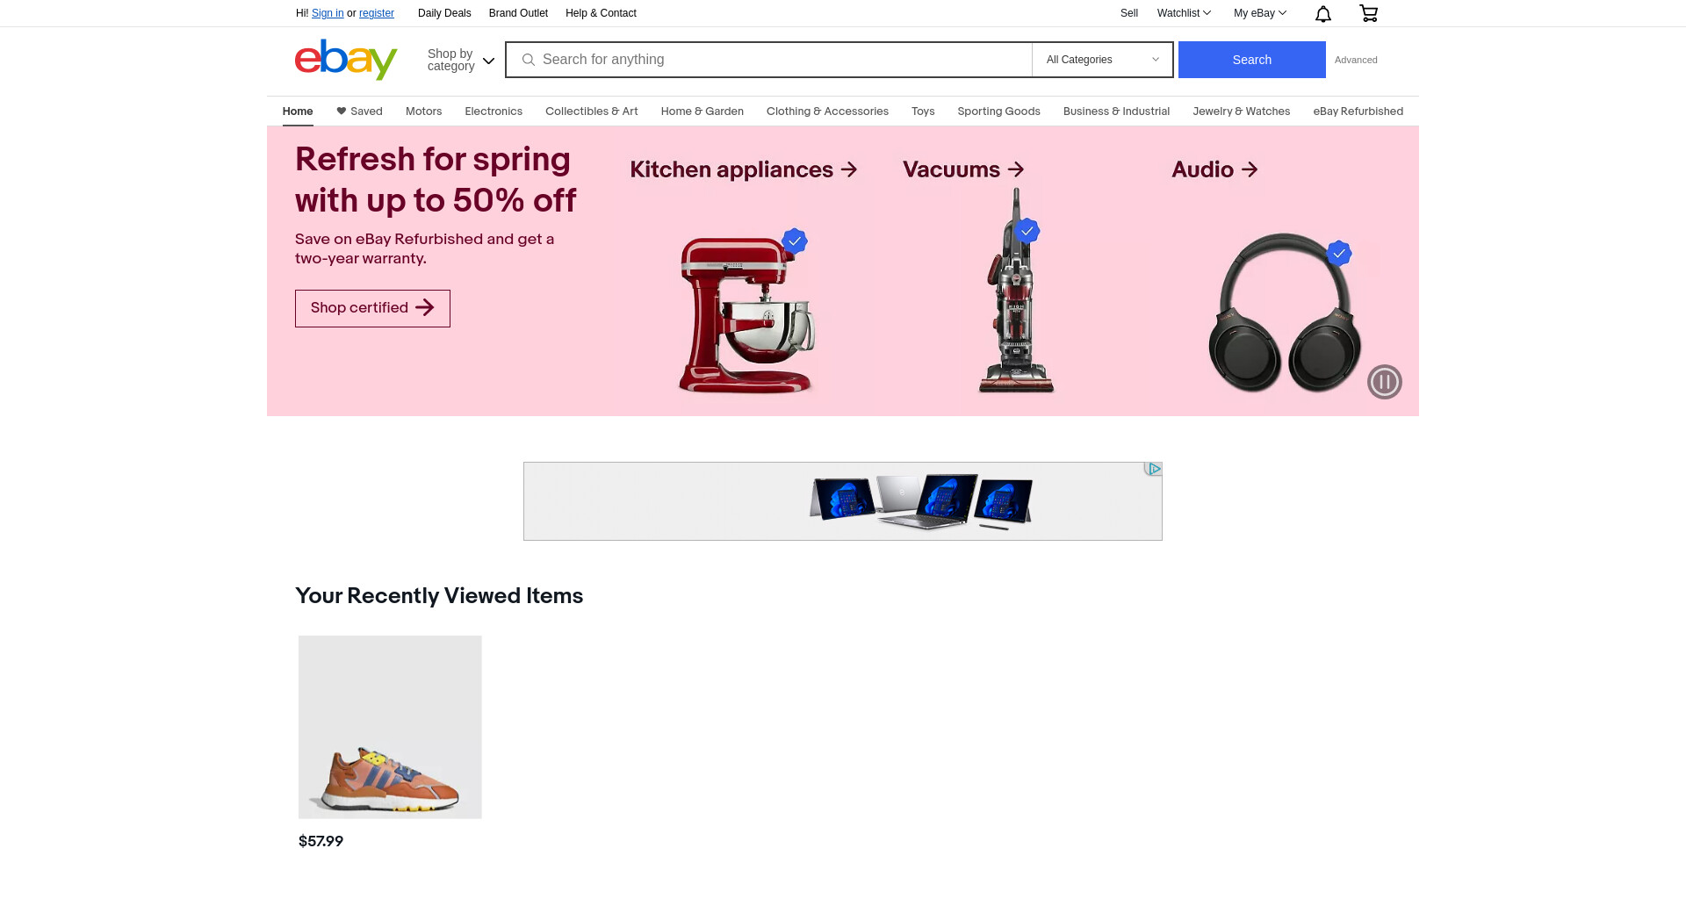This screenshot has width=1686, height=913.
Task: Click the Vacuums arrow heading
Action: (963, 169)
